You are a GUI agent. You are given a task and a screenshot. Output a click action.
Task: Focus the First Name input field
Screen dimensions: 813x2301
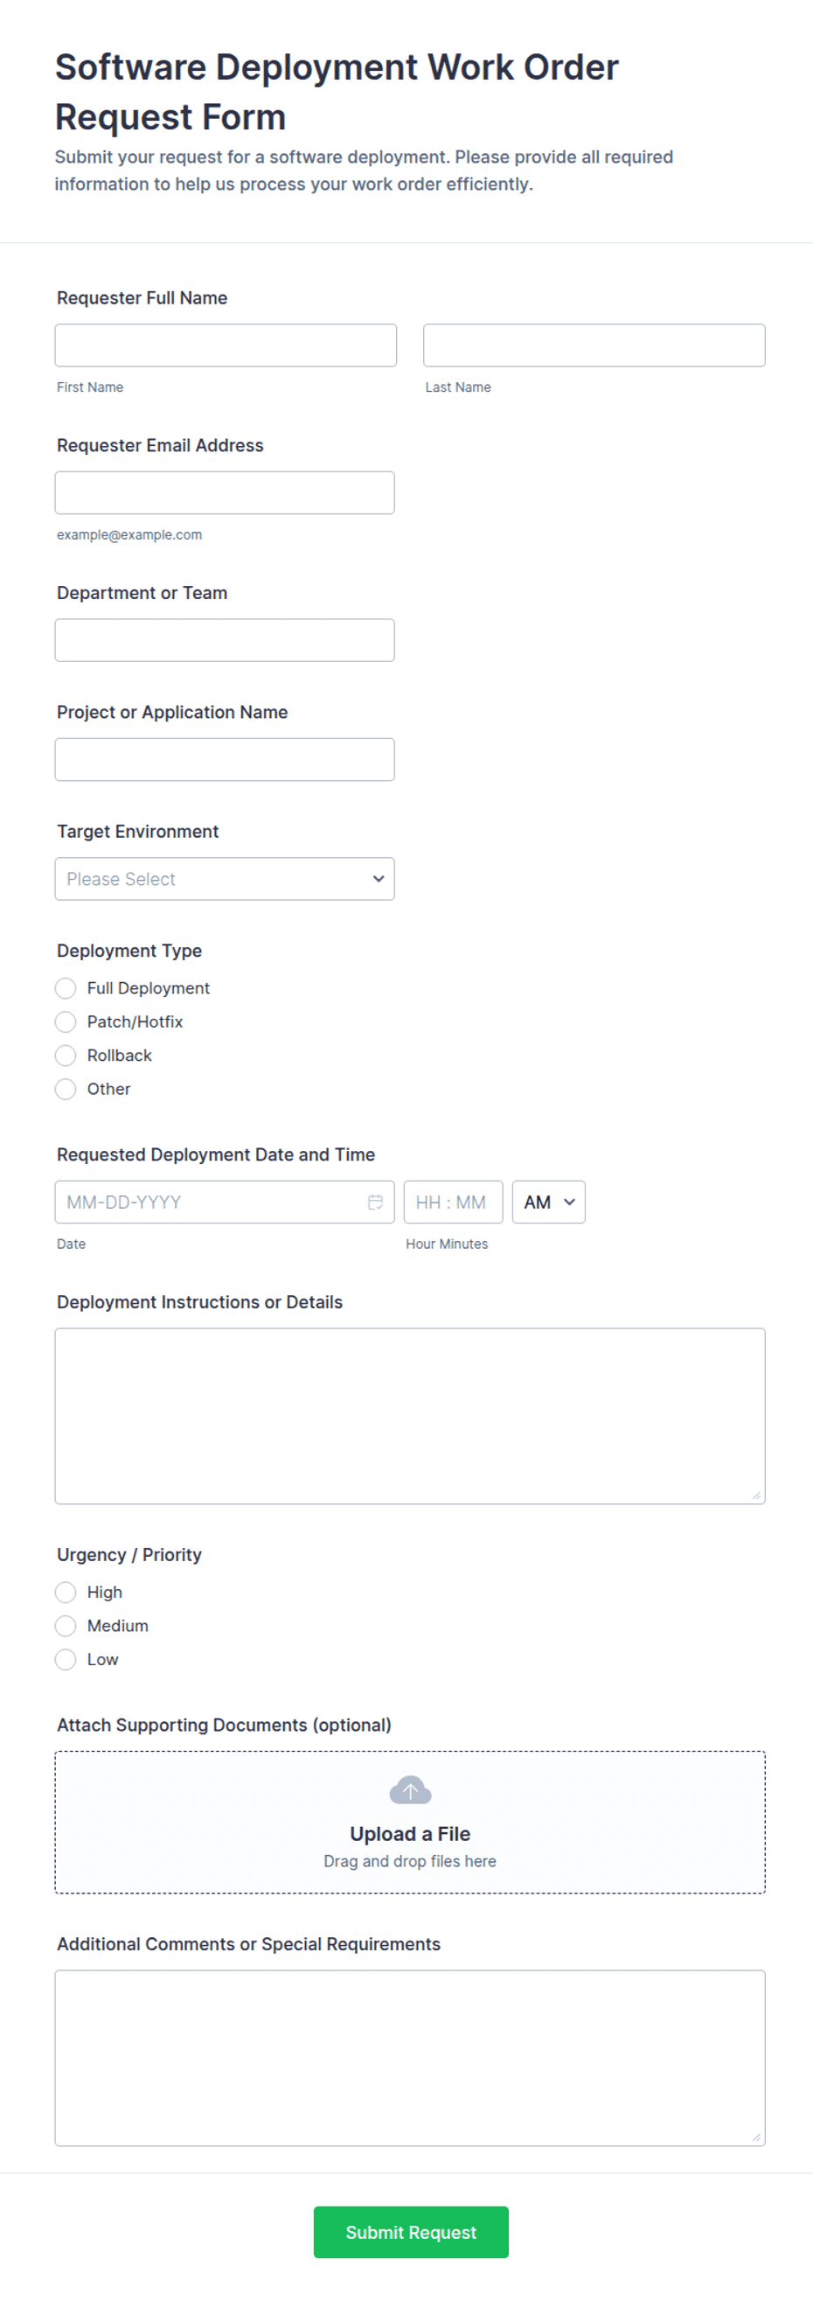(226, 345)
